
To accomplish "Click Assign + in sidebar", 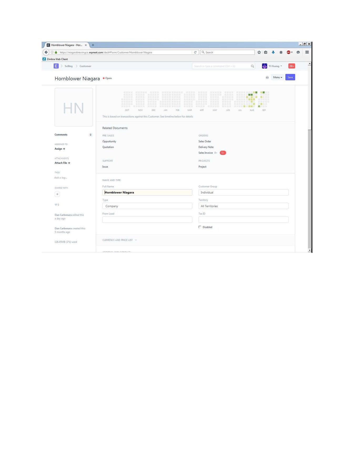I will tap(60, 149).
